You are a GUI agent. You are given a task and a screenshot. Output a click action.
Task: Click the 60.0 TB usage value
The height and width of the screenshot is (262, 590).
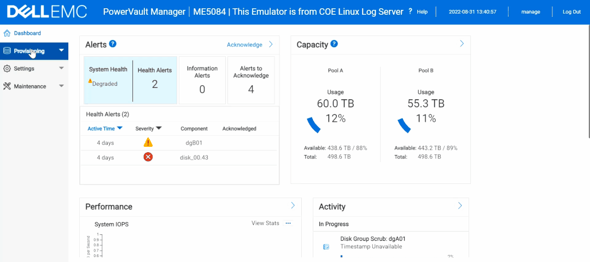tap(336, 104)
